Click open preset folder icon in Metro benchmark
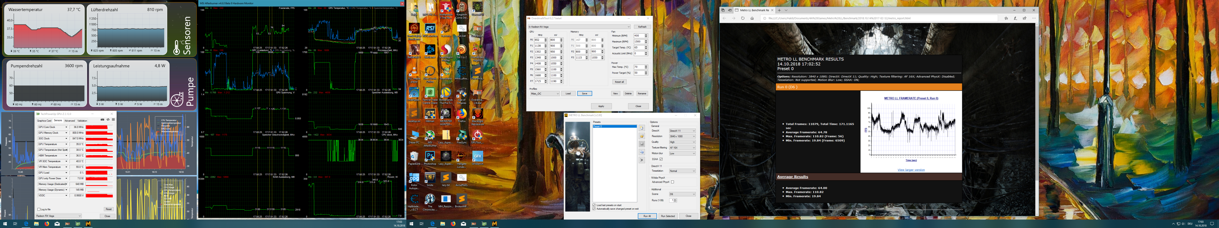The image size is (1219, 228). click(642, 136)
